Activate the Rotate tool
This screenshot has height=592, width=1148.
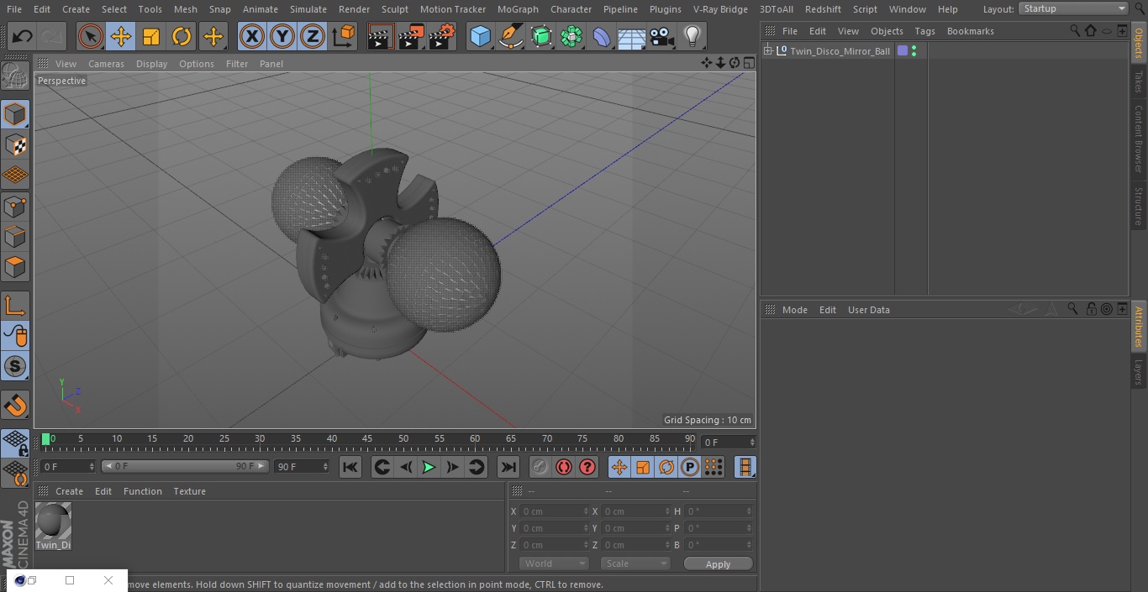[182, 36]
